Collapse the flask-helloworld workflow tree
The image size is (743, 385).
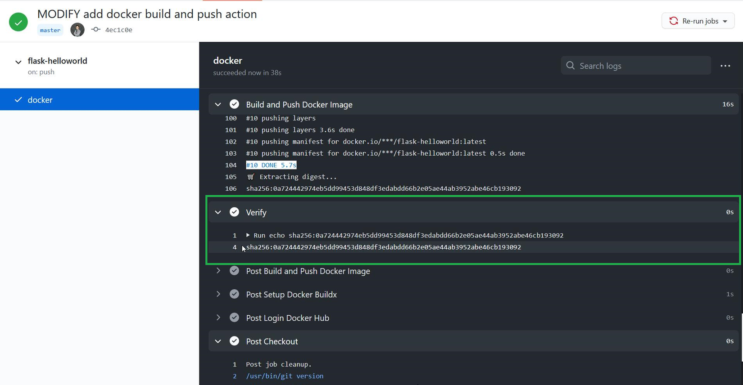pos(18,62)
